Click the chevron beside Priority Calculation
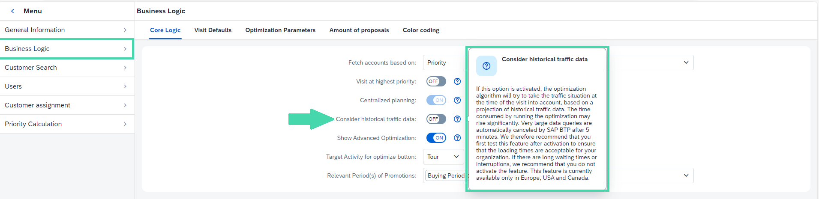Image resolution: width=819 pixels, height=199 pixels. [125, 124]
